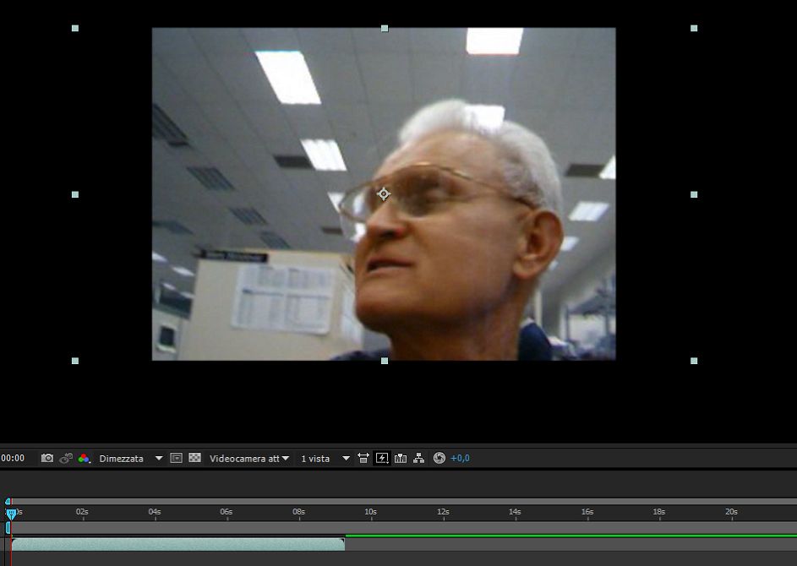Click the 06s mark on time ruler
797x566 pixels.
(227, 512)
